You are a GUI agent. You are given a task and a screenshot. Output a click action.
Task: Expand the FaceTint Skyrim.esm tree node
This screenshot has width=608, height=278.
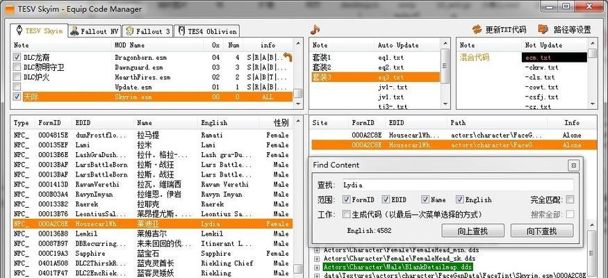click(x=317, y=276)
